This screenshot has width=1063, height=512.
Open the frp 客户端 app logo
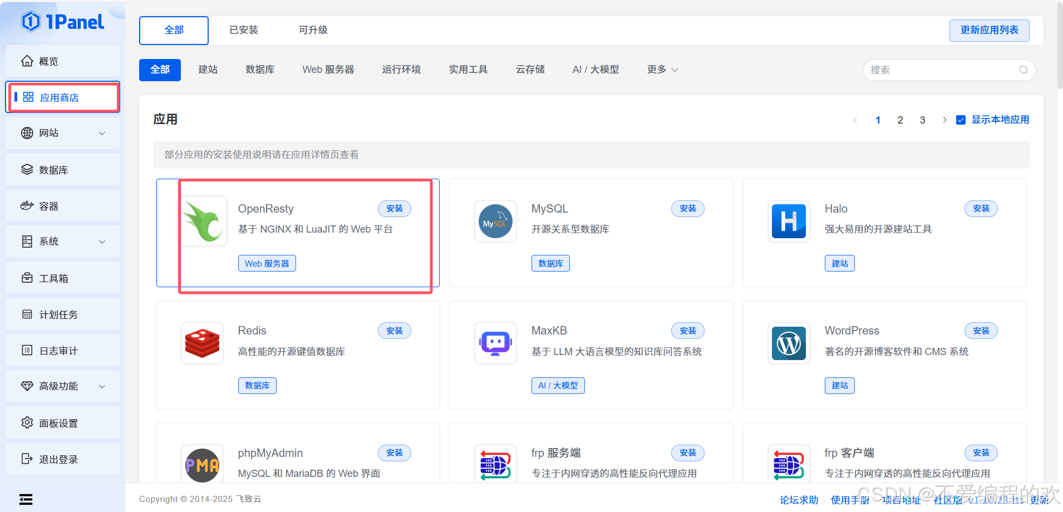(789, 465)
